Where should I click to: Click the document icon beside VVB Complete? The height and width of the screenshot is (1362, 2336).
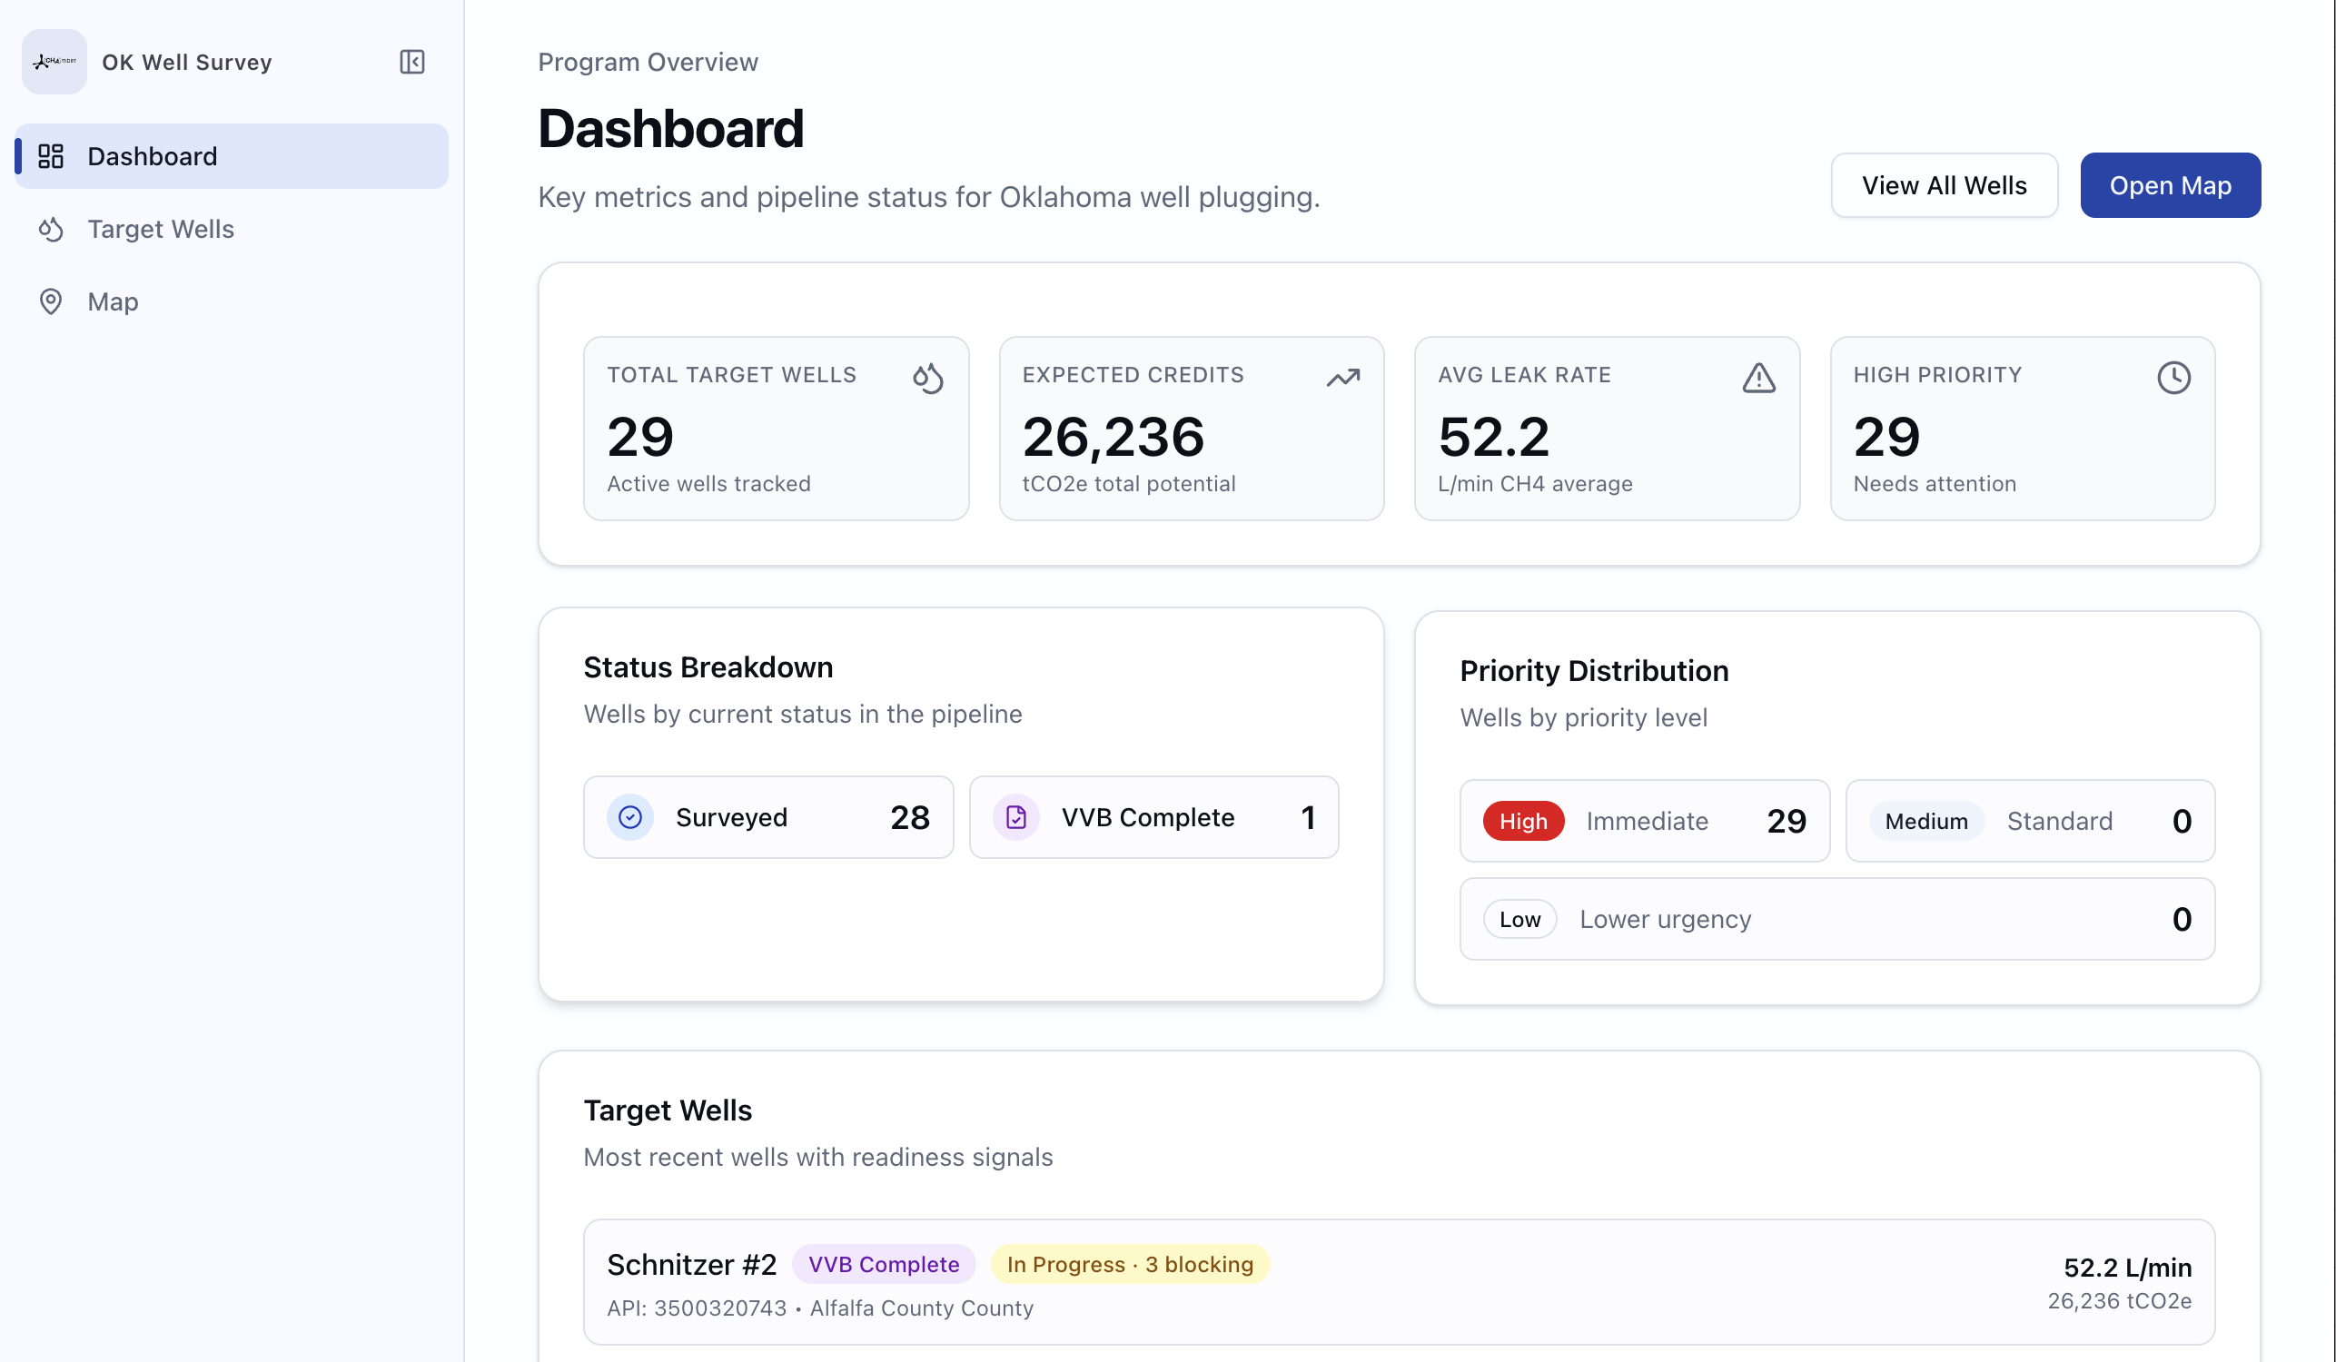[x=1017, y=817]
